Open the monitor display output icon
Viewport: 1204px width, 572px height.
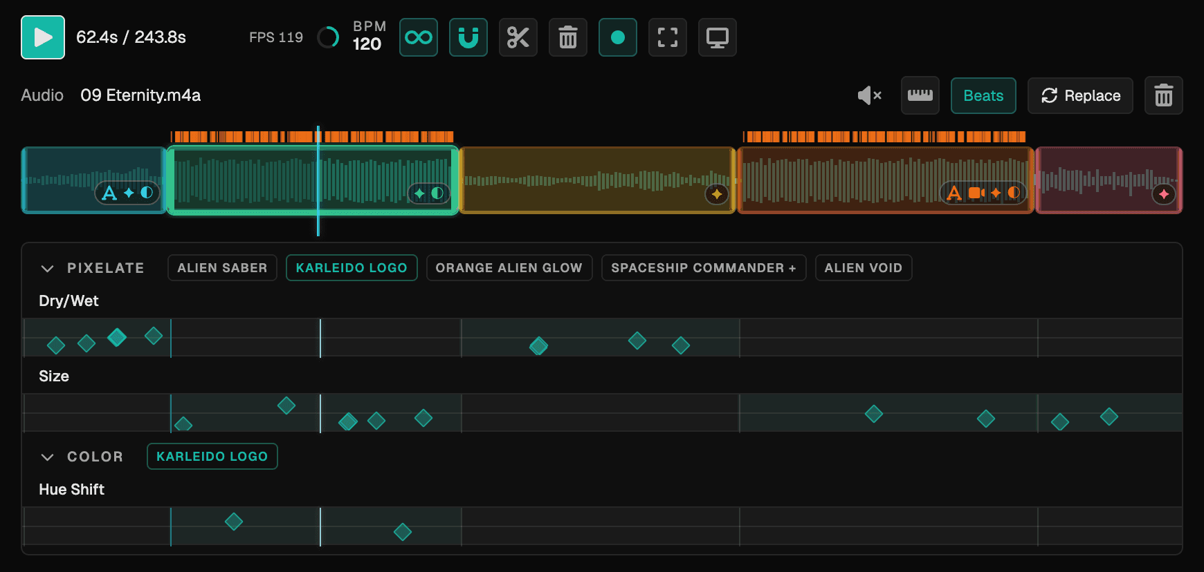click(718, 37)
